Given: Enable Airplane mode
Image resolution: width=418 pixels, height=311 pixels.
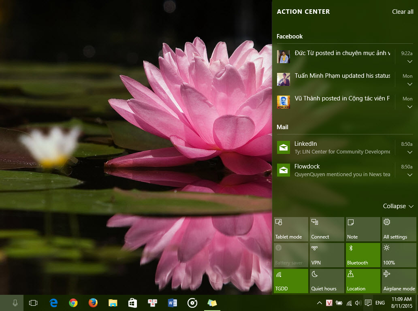Looking at the screenshot, I should point(399,281).
